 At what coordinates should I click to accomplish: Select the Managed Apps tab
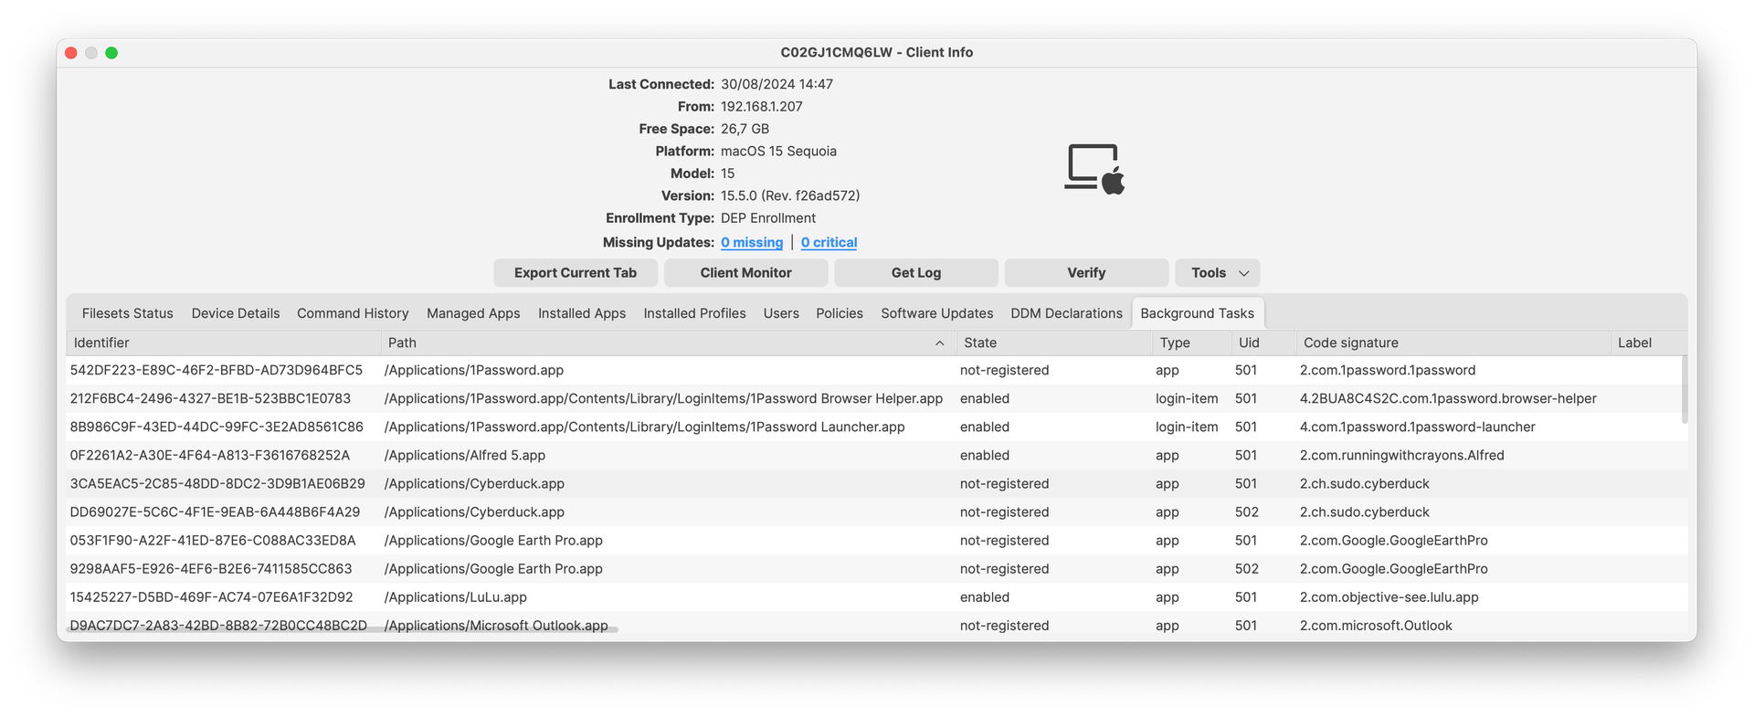[x=473, y=313]
